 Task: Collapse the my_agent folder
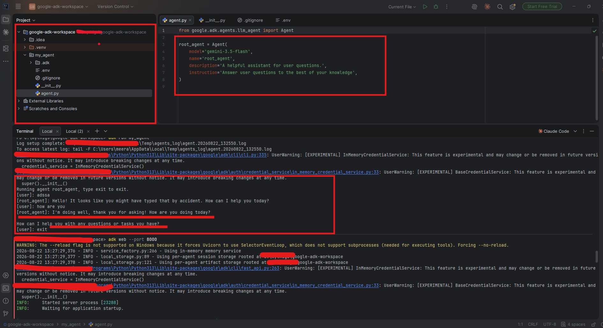[x=25, y=55]
